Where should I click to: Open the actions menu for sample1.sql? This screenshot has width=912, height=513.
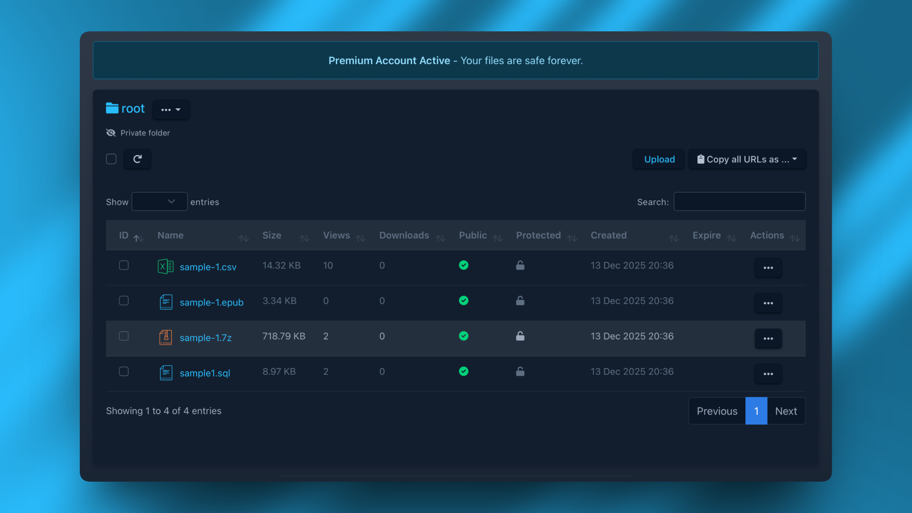pos(768,374)
